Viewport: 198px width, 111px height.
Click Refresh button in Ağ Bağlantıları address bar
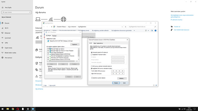coord(125,27)
